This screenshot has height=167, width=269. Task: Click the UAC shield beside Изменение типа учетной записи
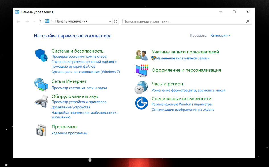[x=153, y=58]
